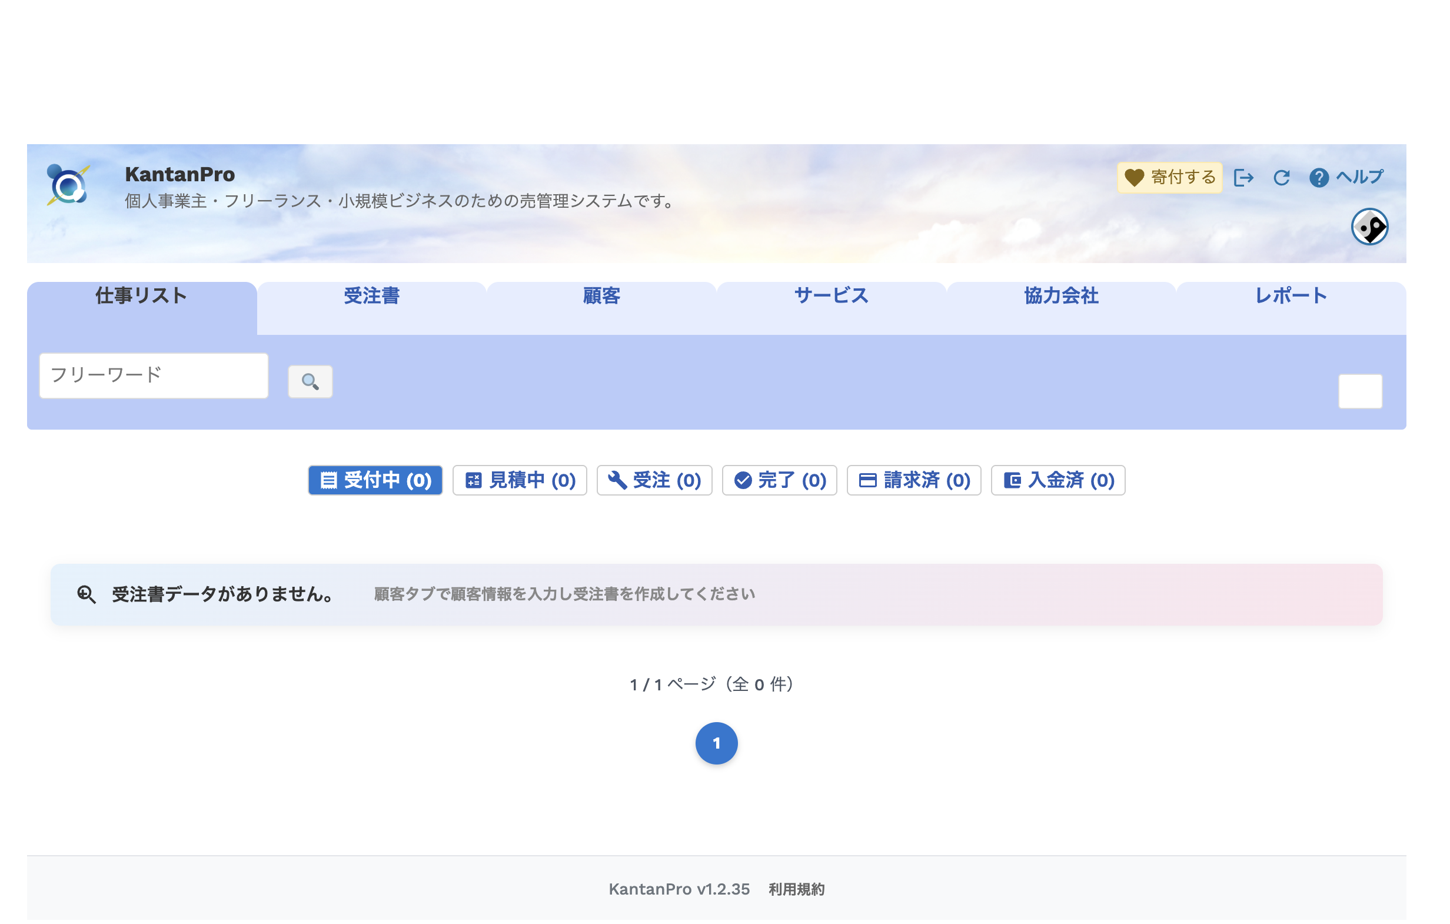Focus the フリーワード search field
The height and width of the screenshot is (924, 1450).
pyautogui.click(x=154, y=376)
